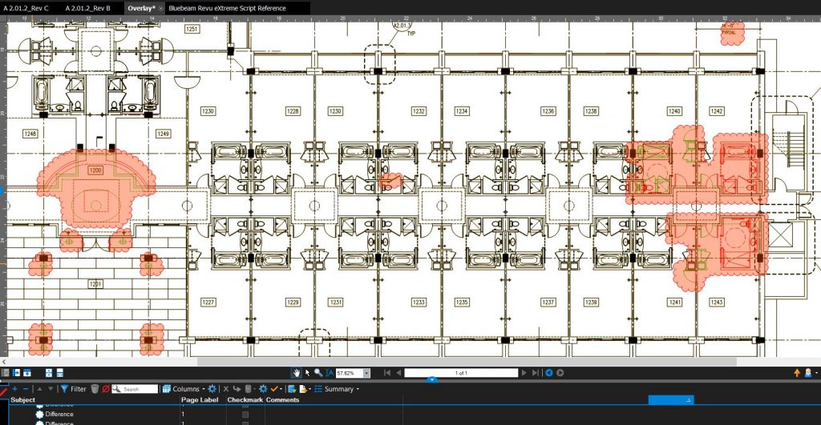Open the user profile dropdown arrow
The width and height of the screenshot is (821, 425).
(816, 373)
